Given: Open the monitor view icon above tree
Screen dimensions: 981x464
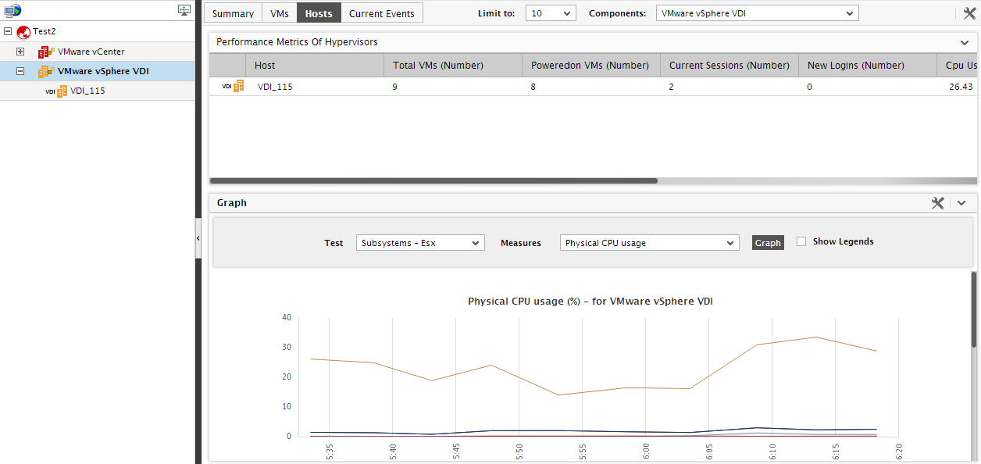Looking at the screenshot, I should (x=184, y=10).
